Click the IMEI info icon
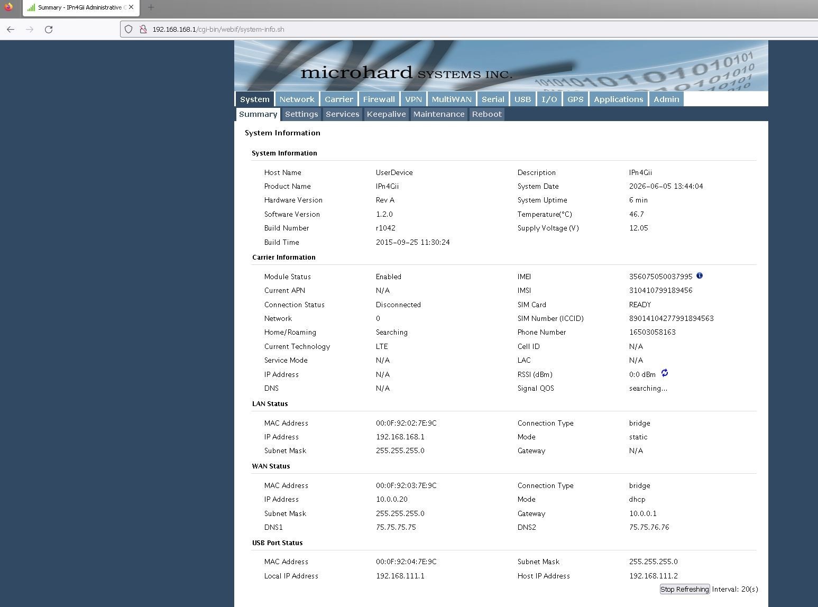This screenshot has width=818, height=607. pos(700,275)
